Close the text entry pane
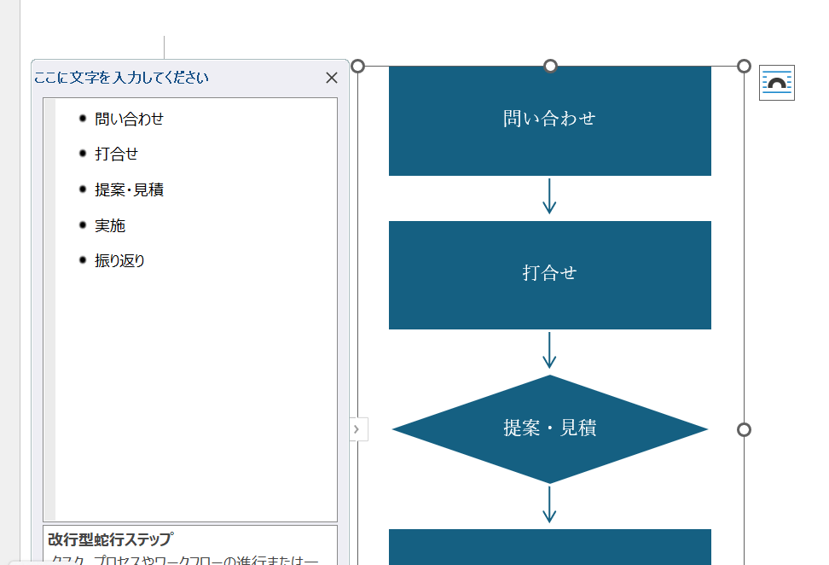 point(332,78)
